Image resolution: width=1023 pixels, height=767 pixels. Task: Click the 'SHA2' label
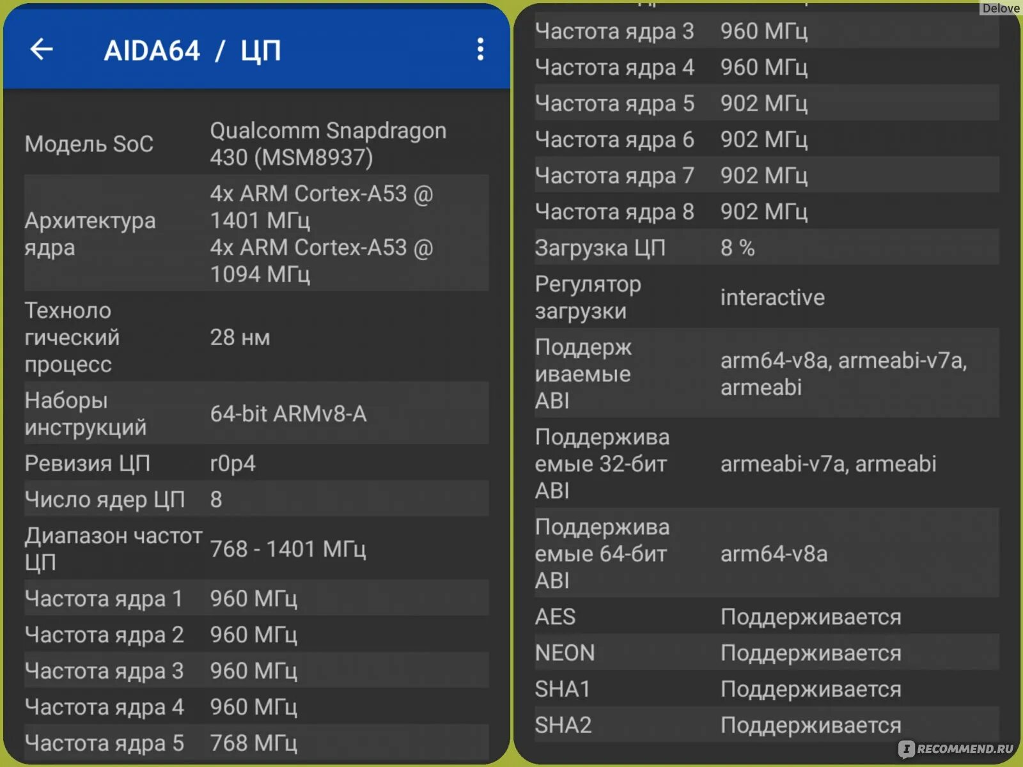click(x=563, y=725)
